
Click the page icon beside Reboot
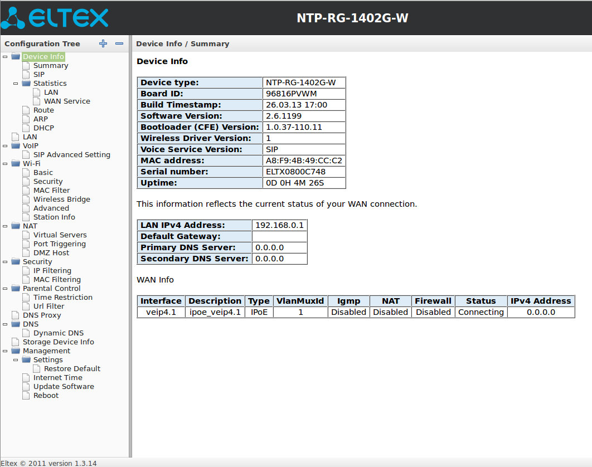click(26, 396)
